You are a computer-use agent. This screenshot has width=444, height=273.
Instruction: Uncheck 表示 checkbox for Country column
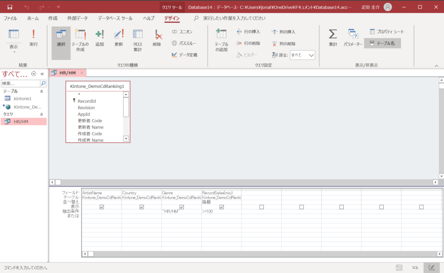click(142, 207)
